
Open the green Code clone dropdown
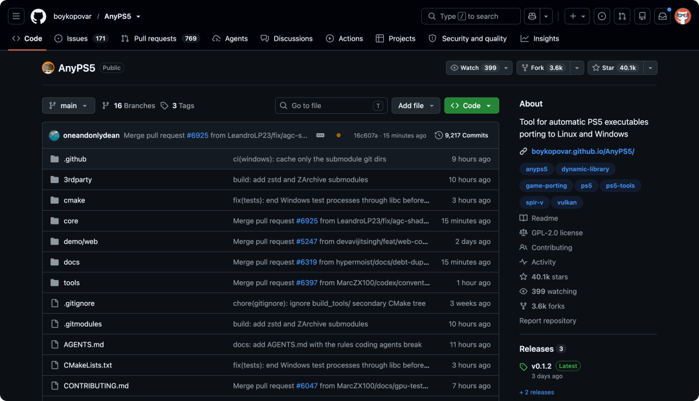click(472, 105)
